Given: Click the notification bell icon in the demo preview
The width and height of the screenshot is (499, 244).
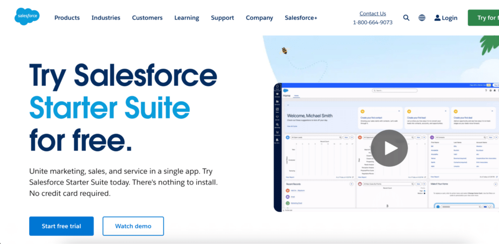Looking at the screenshot, I should (x=494, y=90).
